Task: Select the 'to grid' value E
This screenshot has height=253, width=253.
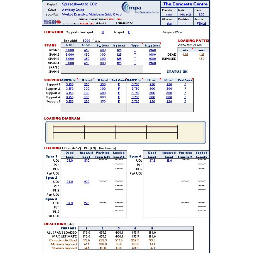Action: [x=129, y=32]
